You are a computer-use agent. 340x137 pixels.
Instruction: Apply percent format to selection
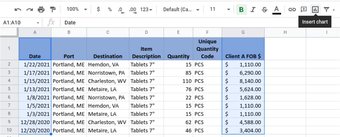pyautogui.click(x=110, y=9)
